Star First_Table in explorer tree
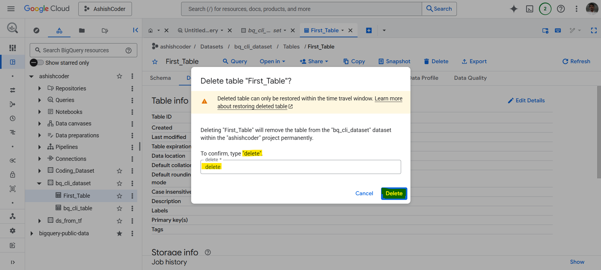The height and width of the screenshot is (270, 601). pyautogui.click(x=119, y=196)
